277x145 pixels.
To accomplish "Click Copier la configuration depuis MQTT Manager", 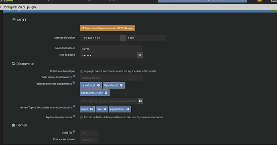I will tap(107, 28).
